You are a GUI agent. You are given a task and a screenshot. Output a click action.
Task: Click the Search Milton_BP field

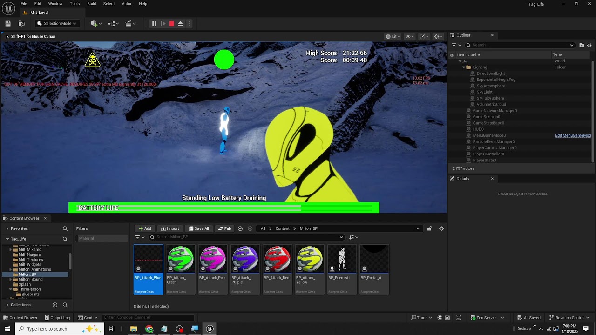click(247, 237)
